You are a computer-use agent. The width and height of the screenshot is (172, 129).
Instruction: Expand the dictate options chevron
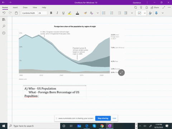click(163, 13)
